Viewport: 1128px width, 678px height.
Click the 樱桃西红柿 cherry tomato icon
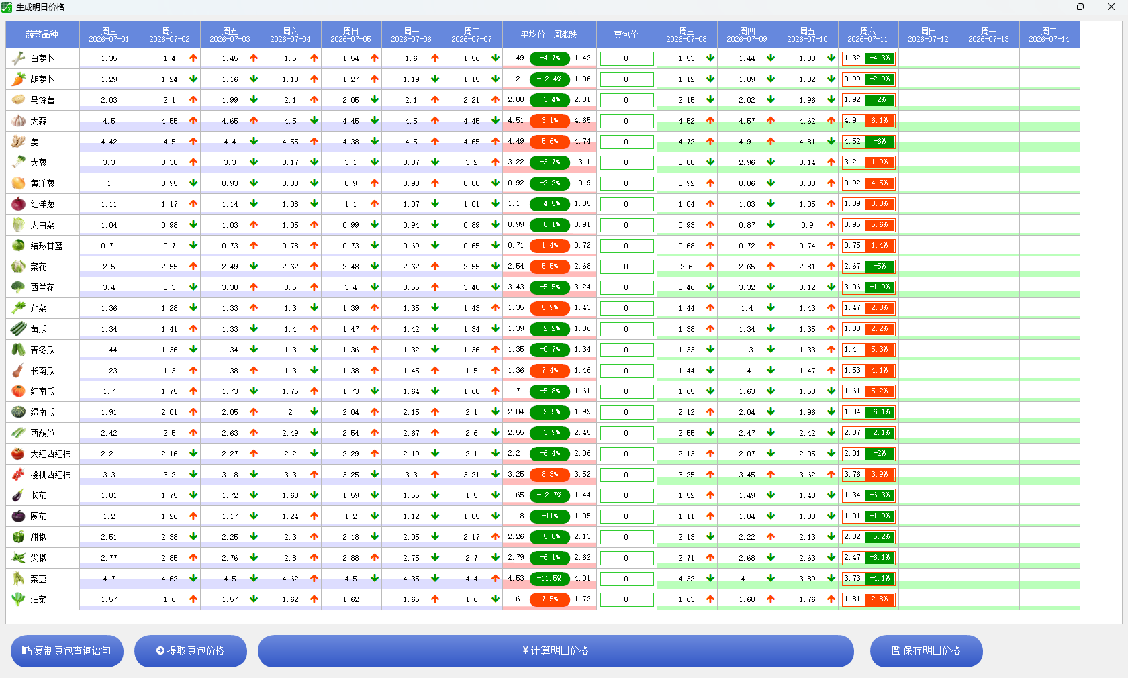pos(18,475)
